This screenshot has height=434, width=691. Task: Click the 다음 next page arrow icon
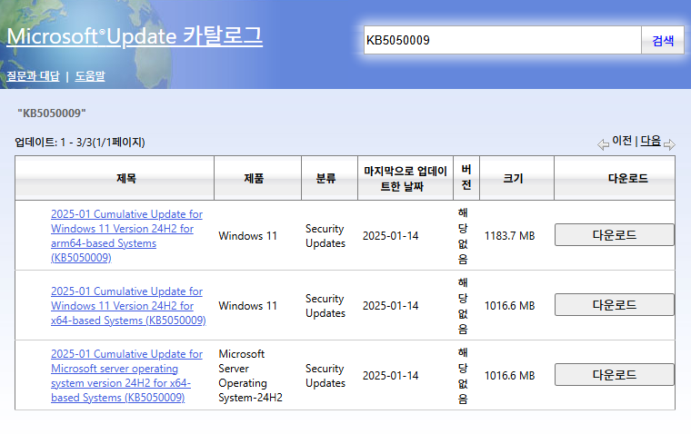pos(669,144)
